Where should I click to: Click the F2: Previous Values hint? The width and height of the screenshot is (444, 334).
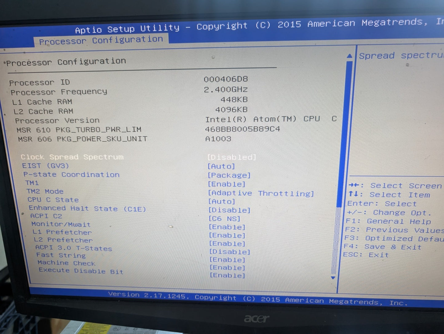[x=394, y=230]
